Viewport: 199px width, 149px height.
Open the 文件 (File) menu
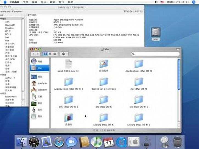click(x=25, y=2)
